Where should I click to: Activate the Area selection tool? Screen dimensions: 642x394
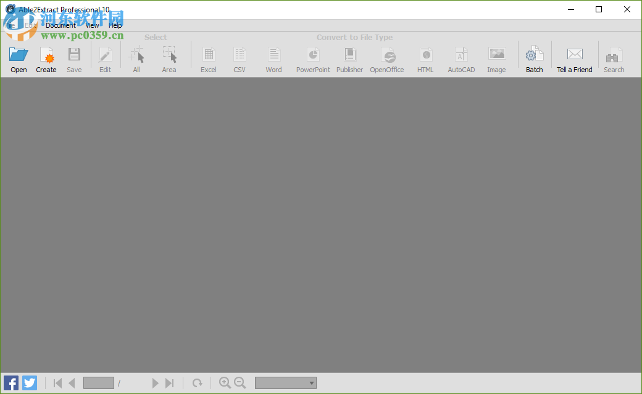169,59
